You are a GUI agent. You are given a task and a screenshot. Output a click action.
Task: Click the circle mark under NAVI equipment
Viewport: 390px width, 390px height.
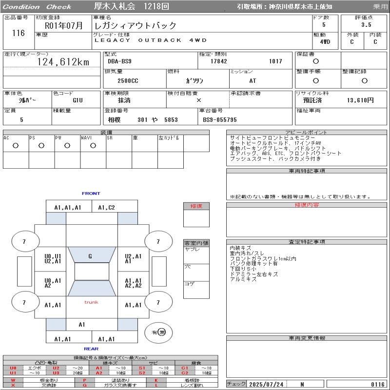pos(93,146)
